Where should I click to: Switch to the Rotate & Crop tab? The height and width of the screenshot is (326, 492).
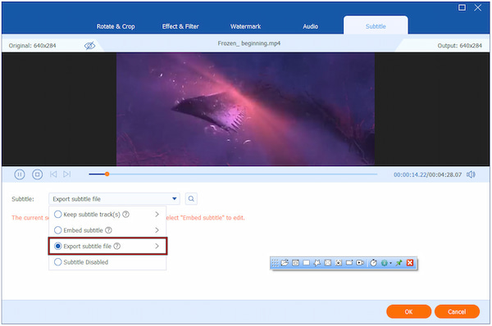pyautogui.click(x=116, y=26)
